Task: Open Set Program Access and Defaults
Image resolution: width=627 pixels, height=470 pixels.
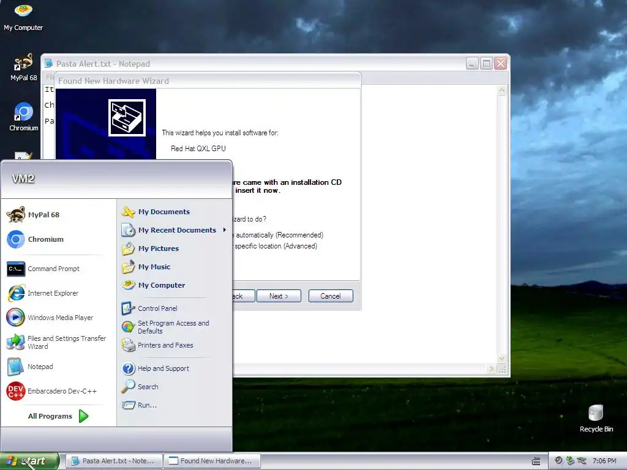Action: [175, 327]
